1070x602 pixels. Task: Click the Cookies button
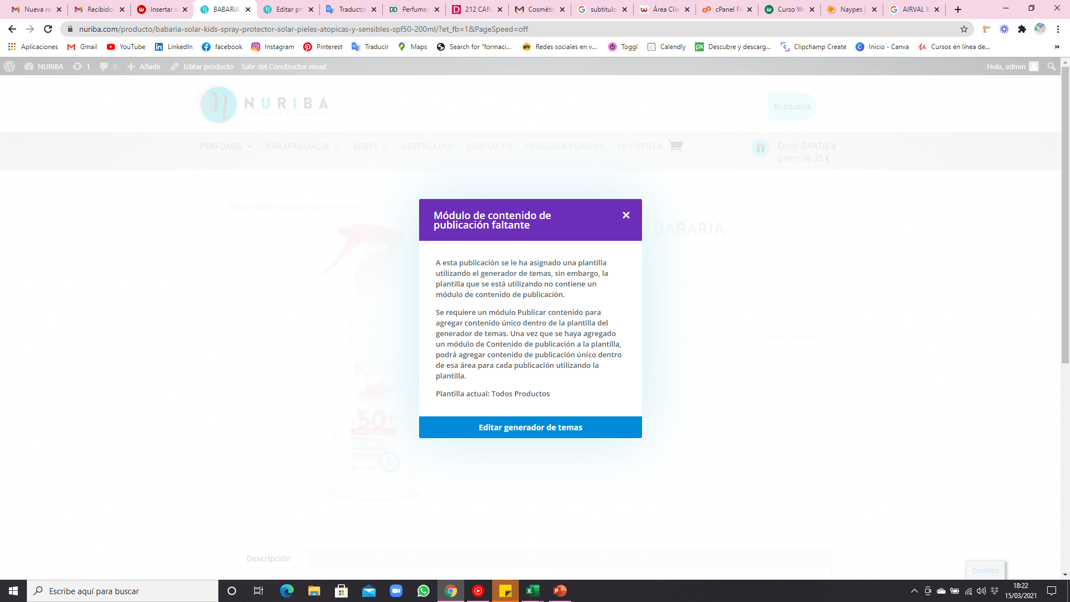pos(985,570)
